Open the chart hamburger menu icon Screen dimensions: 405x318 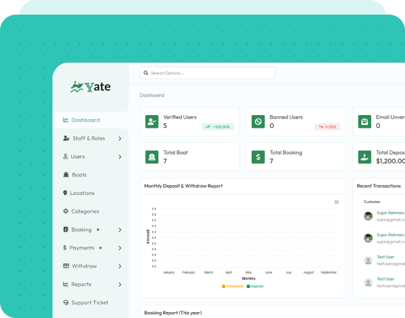tap(337, 202)
